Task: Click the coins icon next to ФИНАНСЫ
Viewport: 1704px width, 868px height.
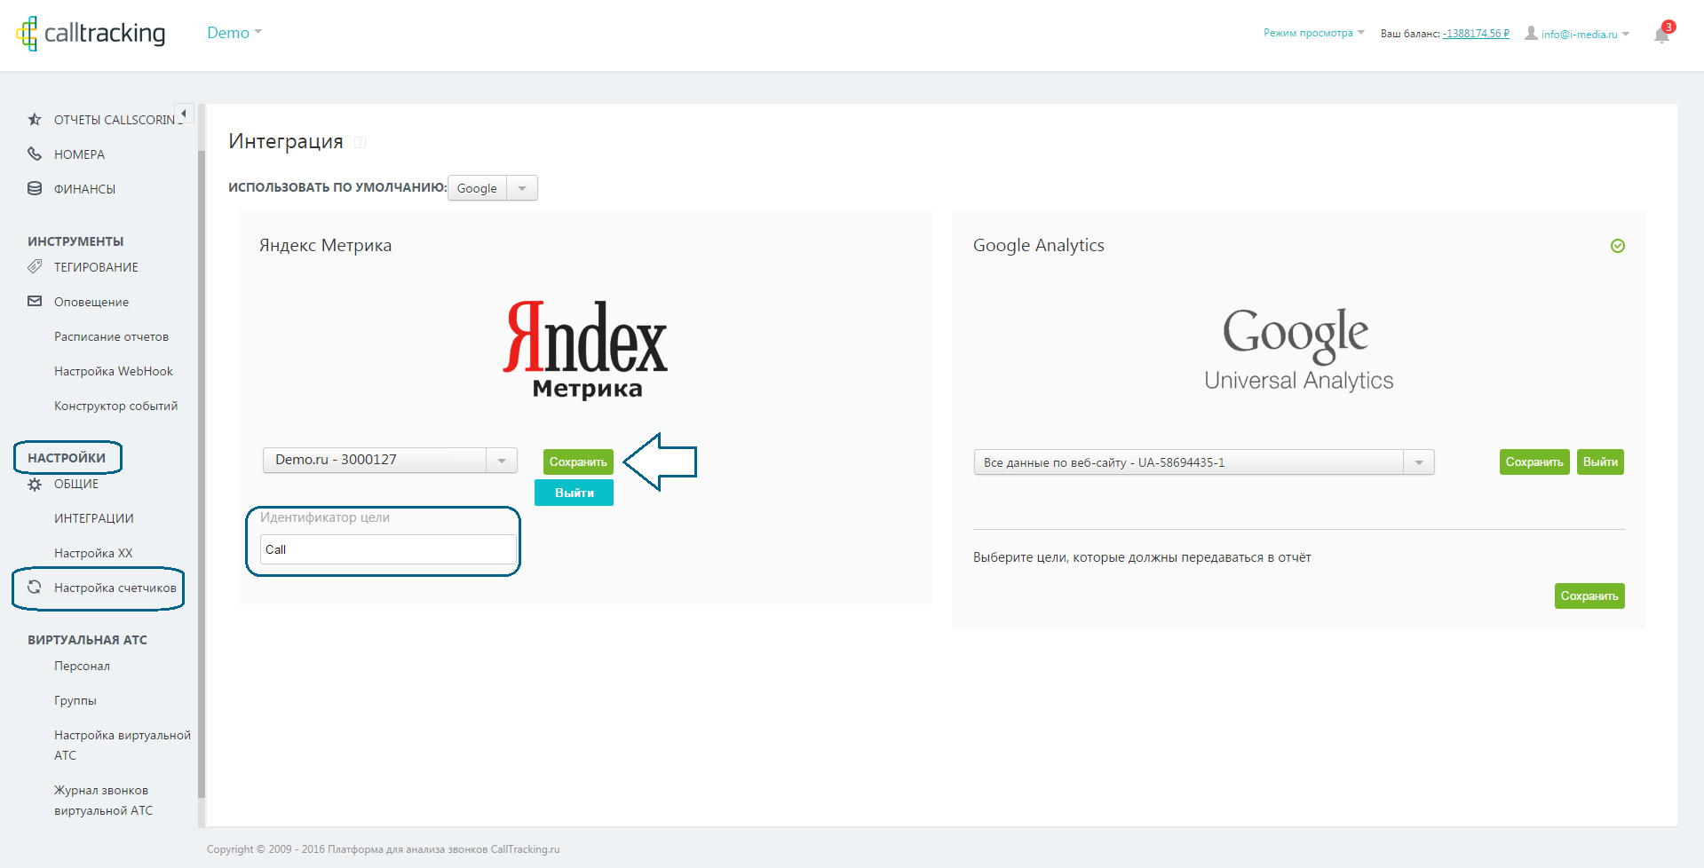Action: click(35, 188)
